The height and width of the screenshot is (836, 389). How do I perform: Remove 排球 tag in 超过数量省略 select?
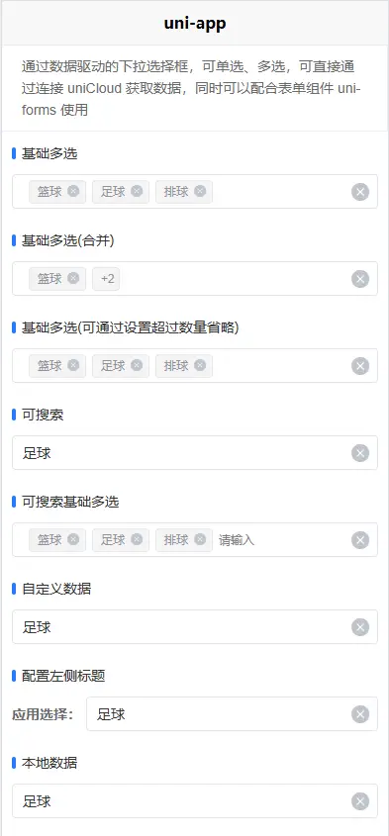[200, 365]
